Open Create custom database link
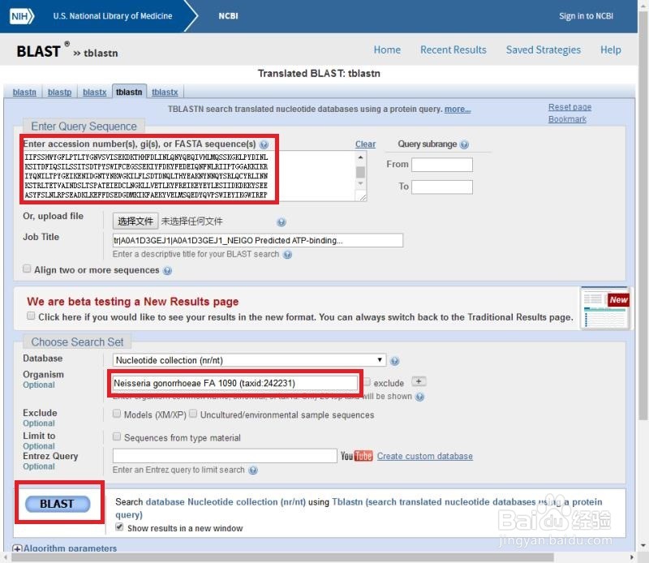 [x=424, y=456]
